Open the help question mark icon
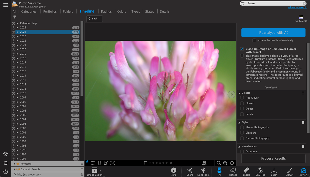The width and height of the screenshot is (310, 177). coord(5,172)
